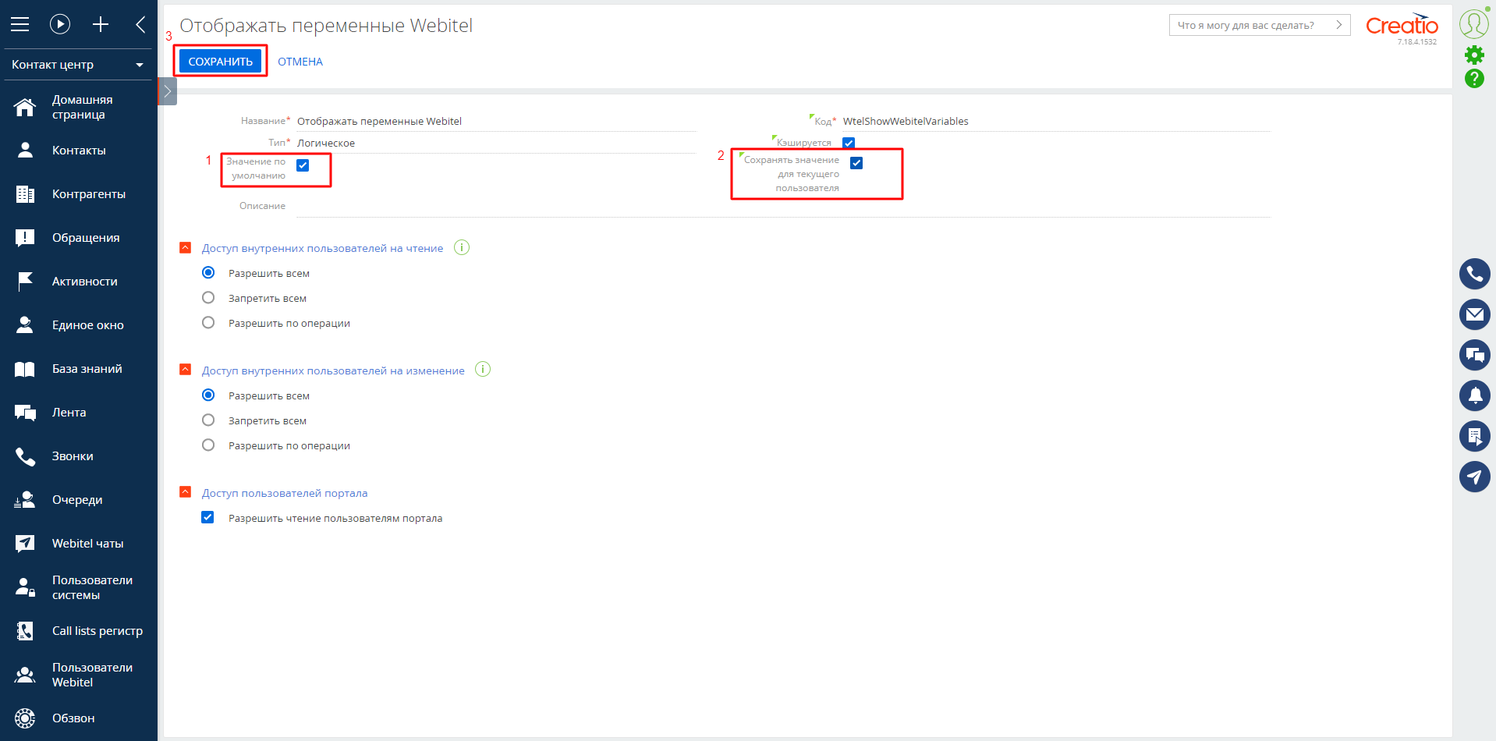This screenshot has width=1496, height=741.
Task: Click the run process play icon
Action: pyautogui.click(x=60, y=24)
